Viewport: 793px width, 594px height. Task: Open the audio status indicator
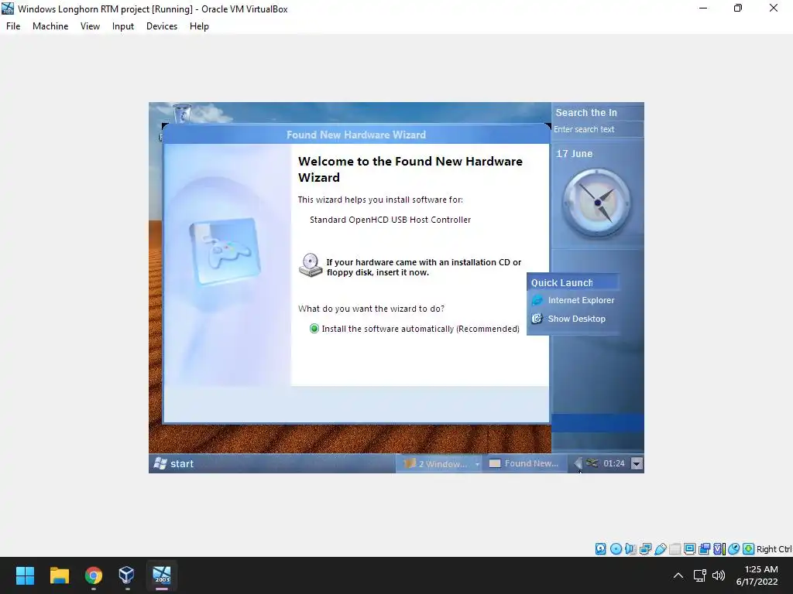pyautogui.click(x=630, y=549)
